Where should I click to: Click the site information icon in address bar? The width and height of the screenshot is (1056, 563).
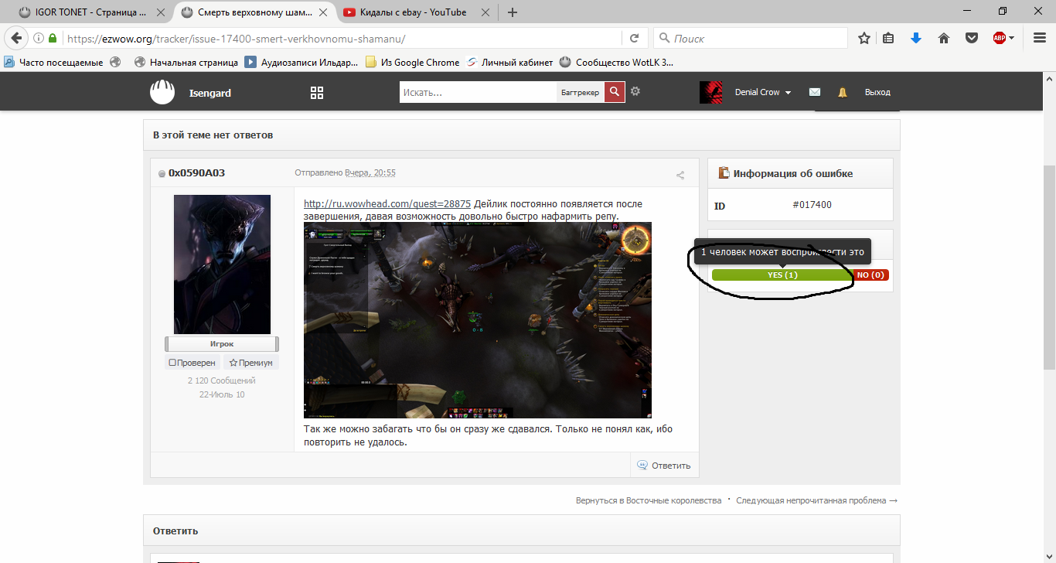[x=39, y=38]
